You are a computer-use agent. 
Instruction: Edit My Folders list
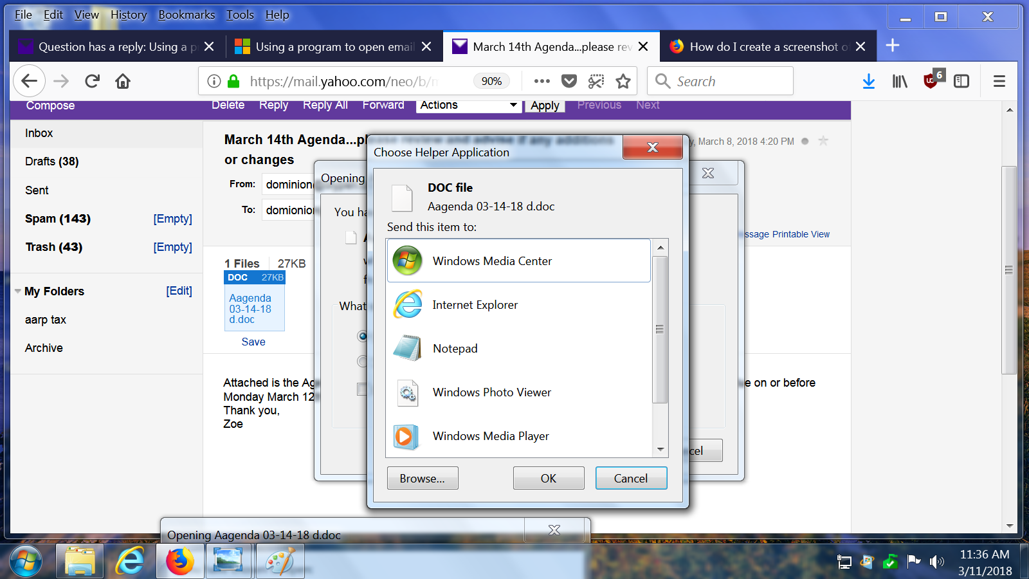coord(179,291)
